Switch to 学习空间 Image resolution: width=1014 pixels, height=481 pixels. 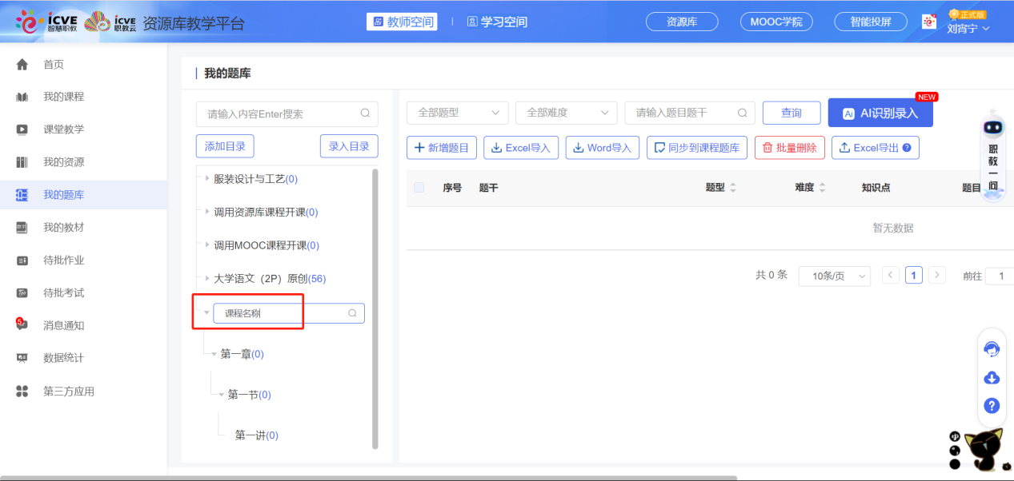click(497, 22)
